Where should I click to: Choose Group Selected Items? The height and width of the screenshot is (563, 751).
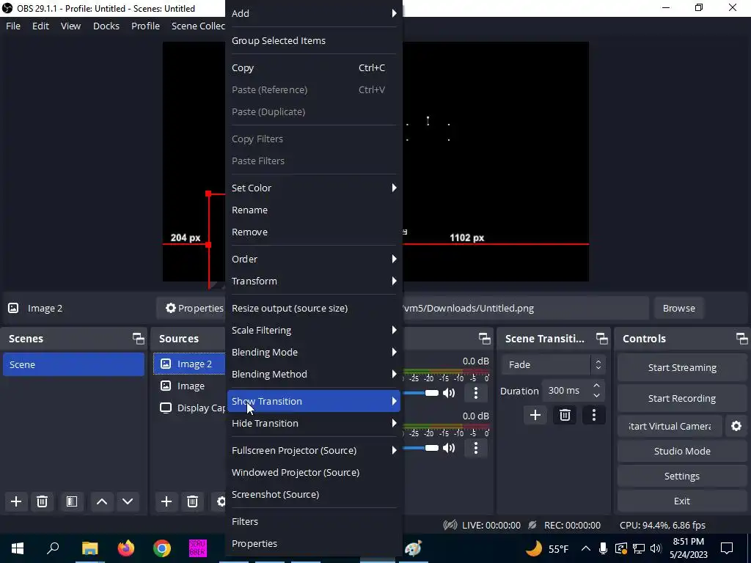click(313, 41)
